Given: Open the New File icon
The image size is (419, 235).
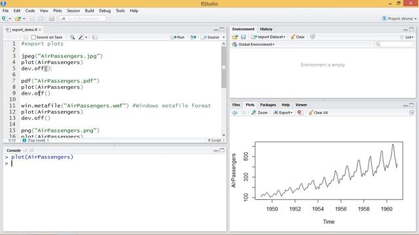Looking at the screenshot, I should click(x=4, y=18).
